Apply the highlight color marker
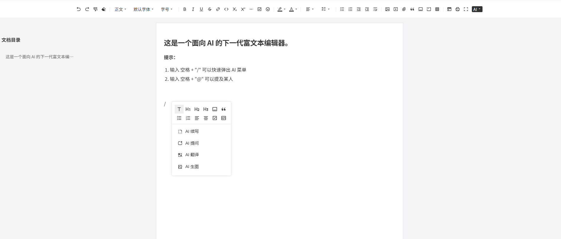 click(280, 9)
